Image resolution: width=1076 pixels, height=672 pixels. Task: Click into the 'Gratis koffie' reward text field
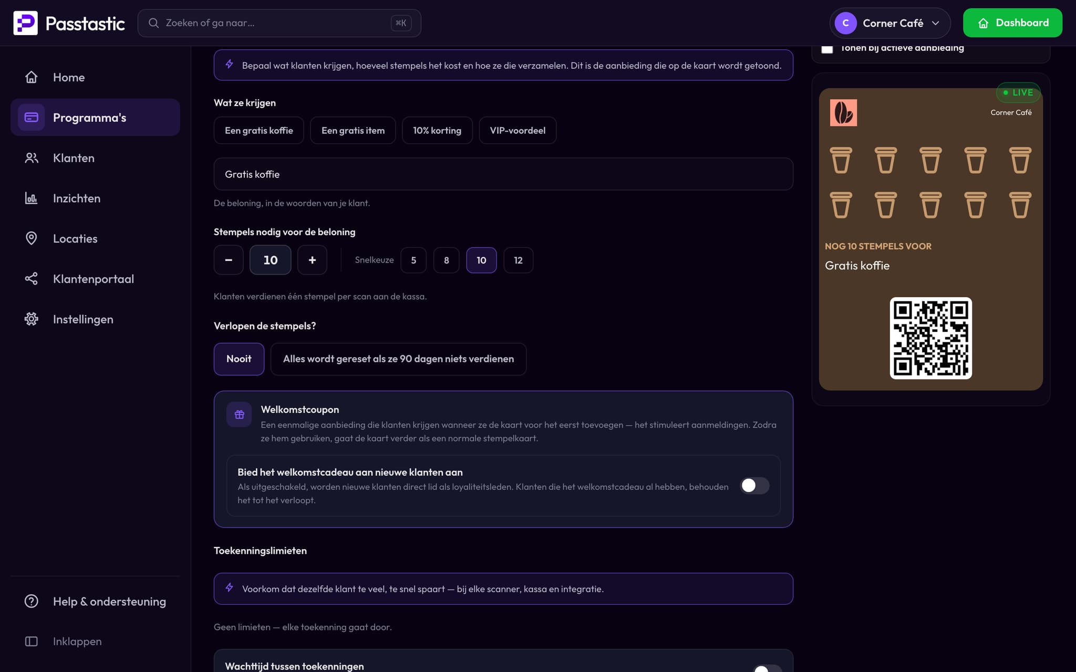pyautogui.click(x=503, y=174)
